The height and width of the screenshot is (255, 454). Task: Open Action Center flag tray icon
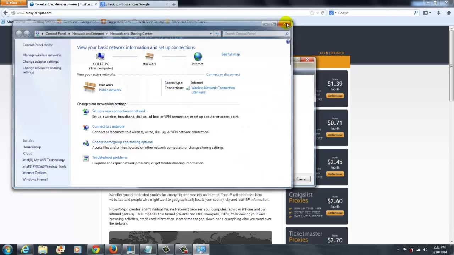(x=405, y=250)
